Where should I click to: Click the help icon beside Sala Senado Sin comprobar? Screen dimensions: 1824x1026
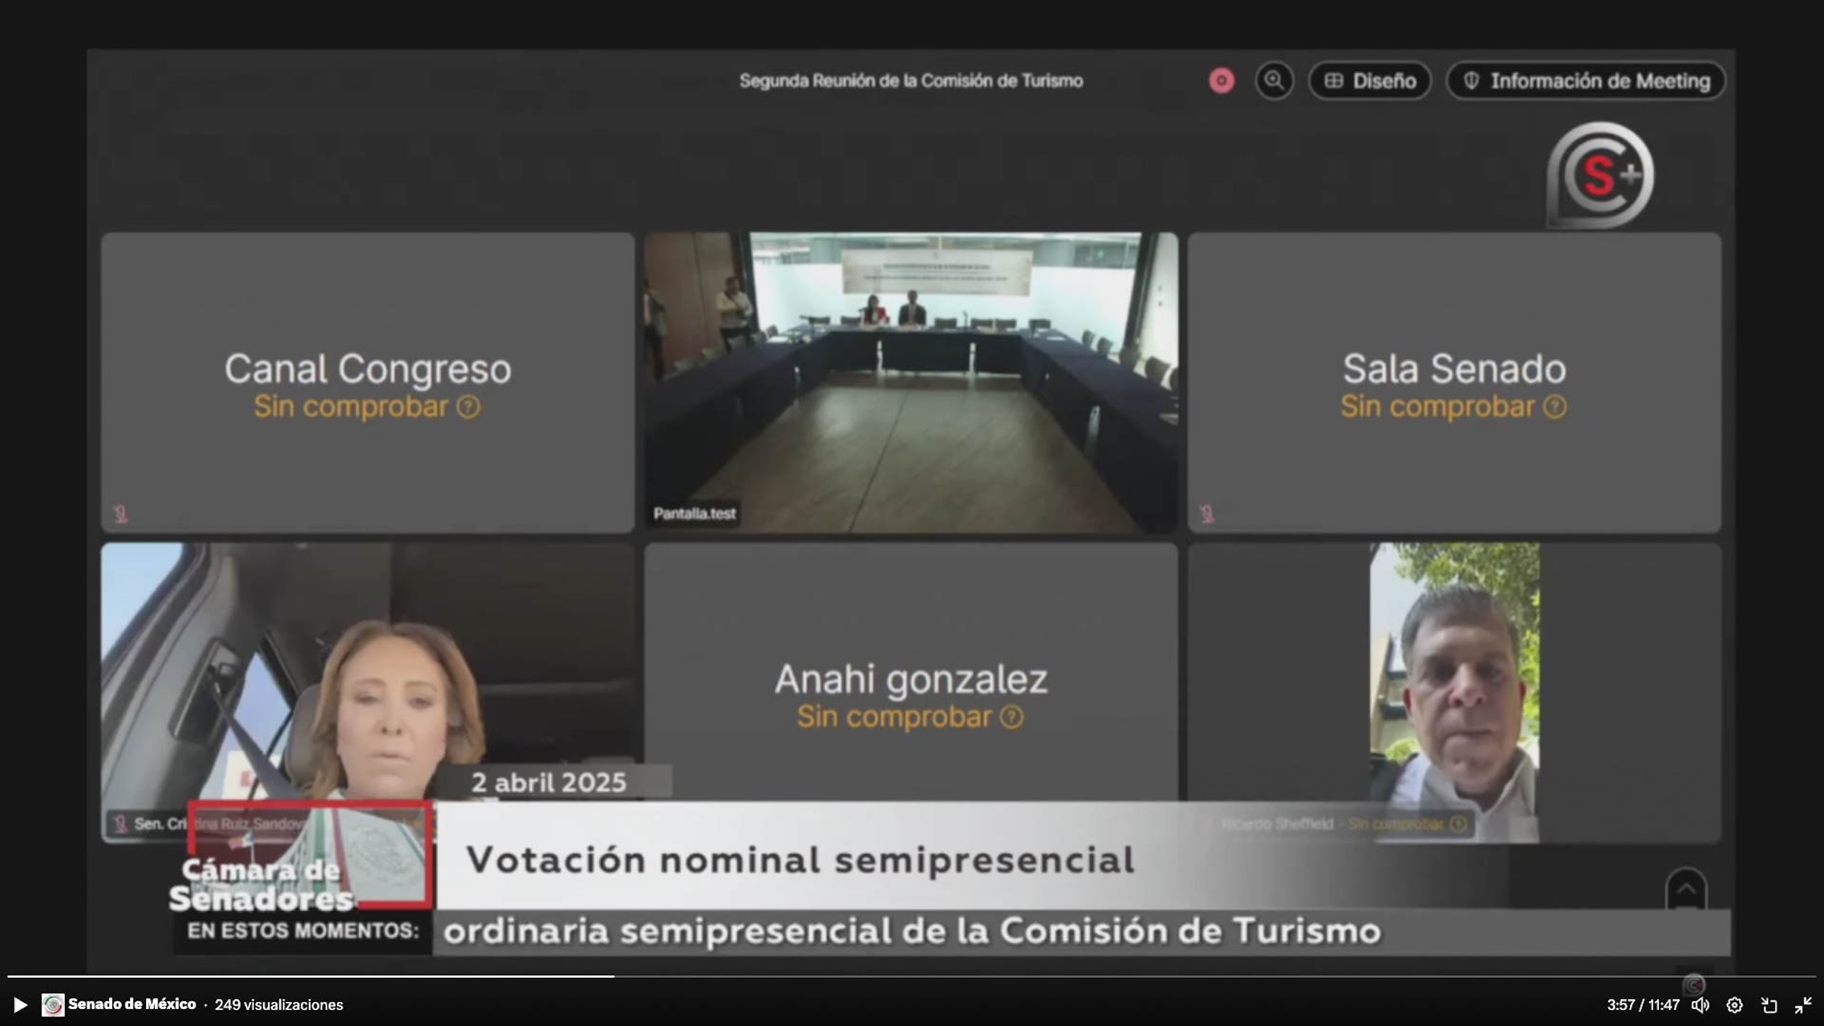coord(1554,406)
